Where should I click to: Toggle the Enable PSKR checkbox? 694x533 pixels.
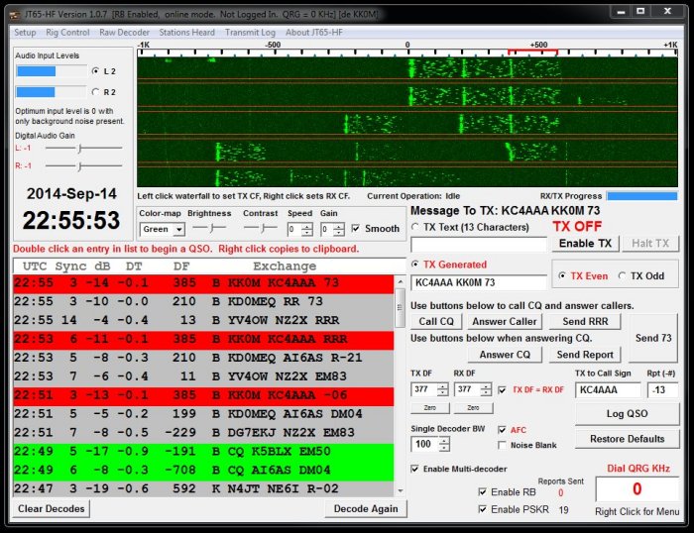tap(483, 509)
